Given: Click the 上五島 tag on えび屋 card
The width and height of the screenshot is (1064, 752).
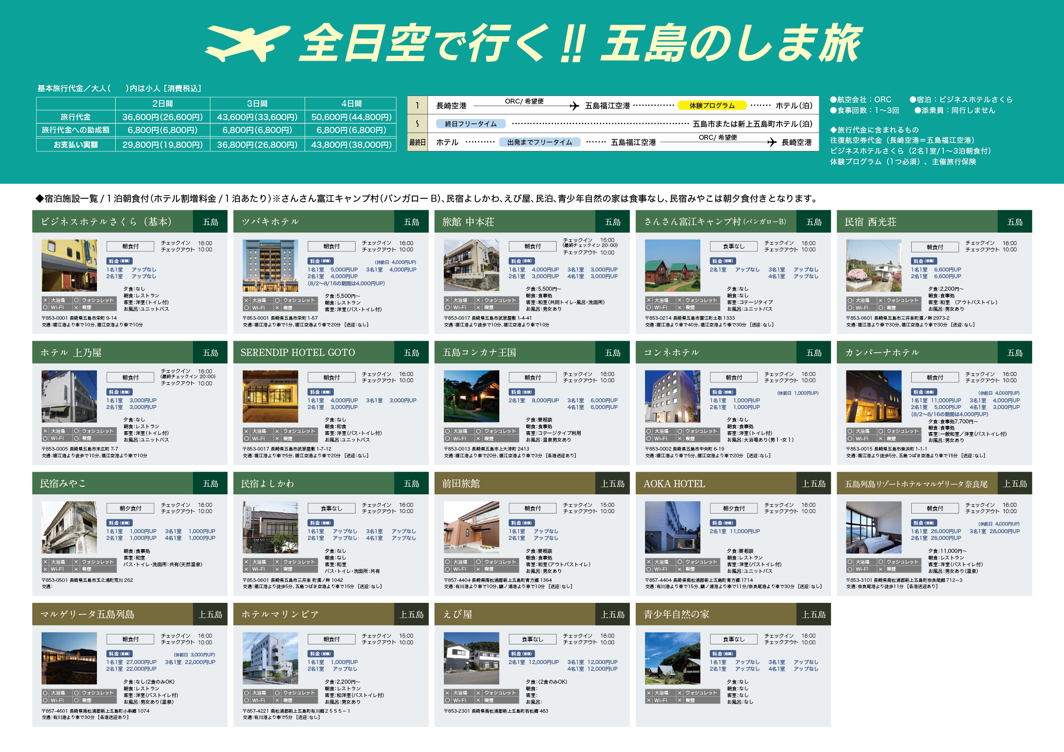Looking at the screenshot, I should coord(612,614).
